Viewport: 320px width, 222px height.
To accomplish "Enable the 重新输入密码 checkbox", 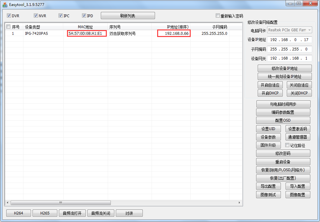I will (218, 16).
